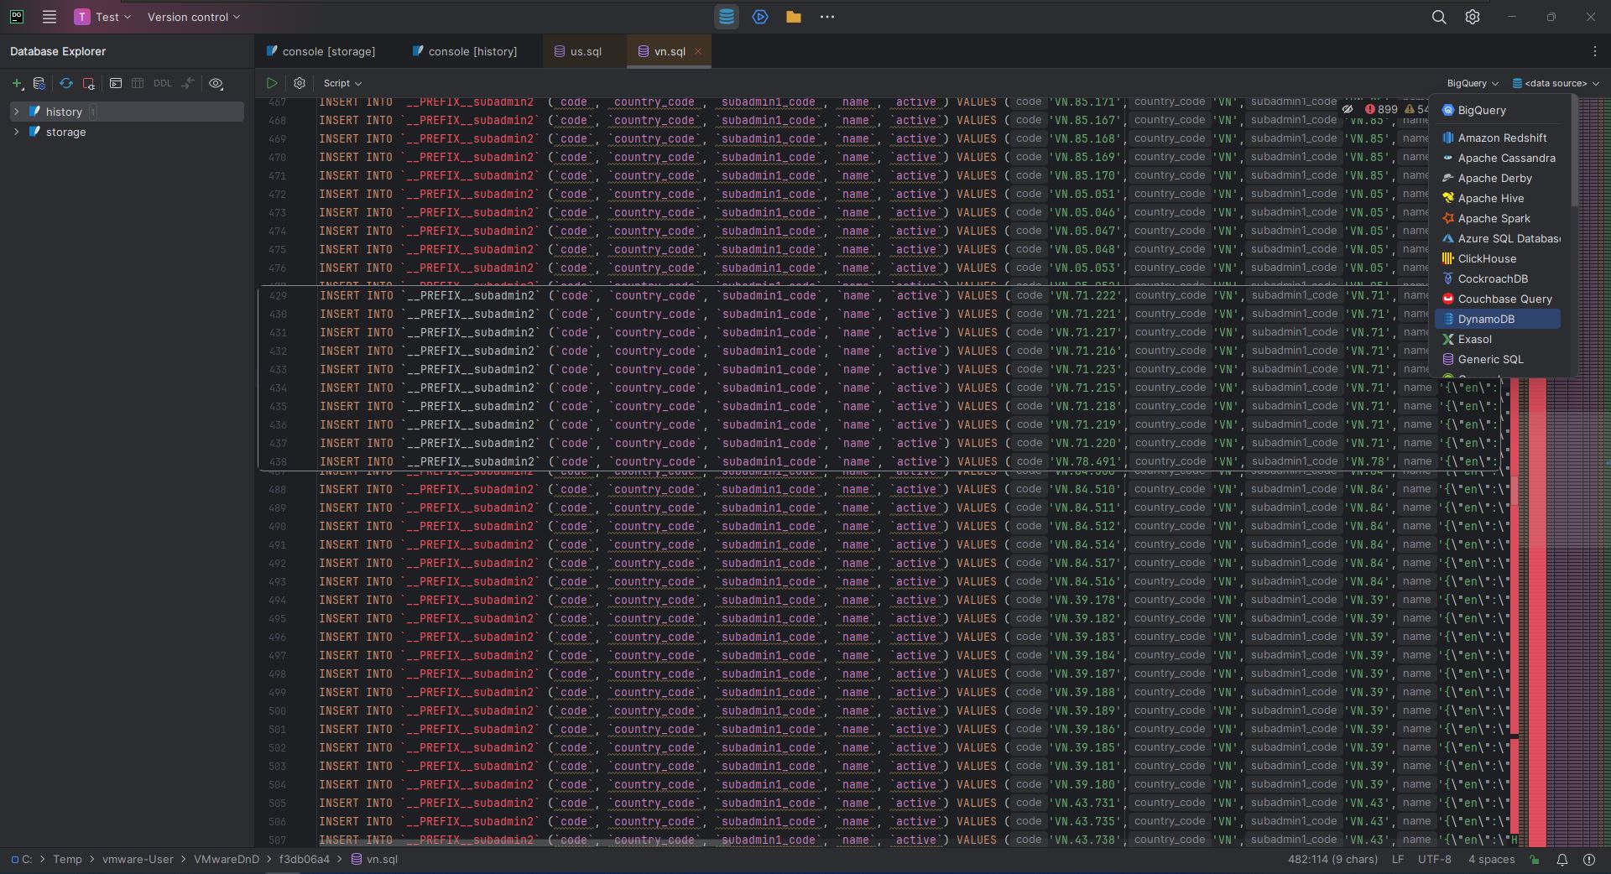Click the Deactivate data source icon

click(89, 83)
